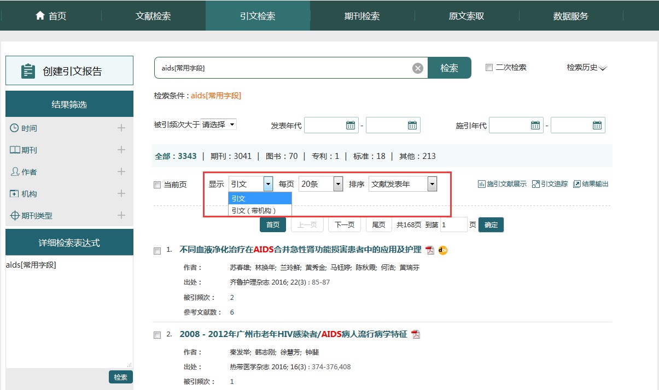Select checkbox for result number 1
659x390 pixels.
(x=158, y=251)
